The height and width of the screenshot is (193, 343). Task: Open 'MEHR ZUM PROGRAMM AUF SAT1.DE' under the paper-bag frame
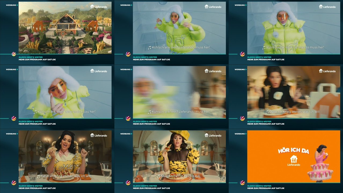point(266,124)
